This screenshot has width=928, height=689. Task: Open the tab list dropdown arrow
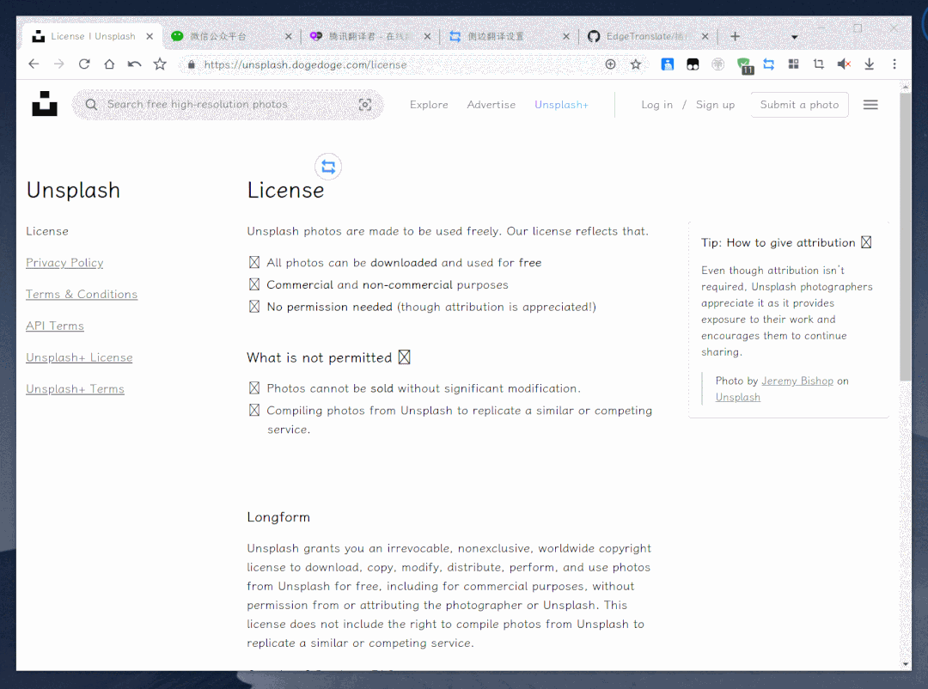pos(794,37)
